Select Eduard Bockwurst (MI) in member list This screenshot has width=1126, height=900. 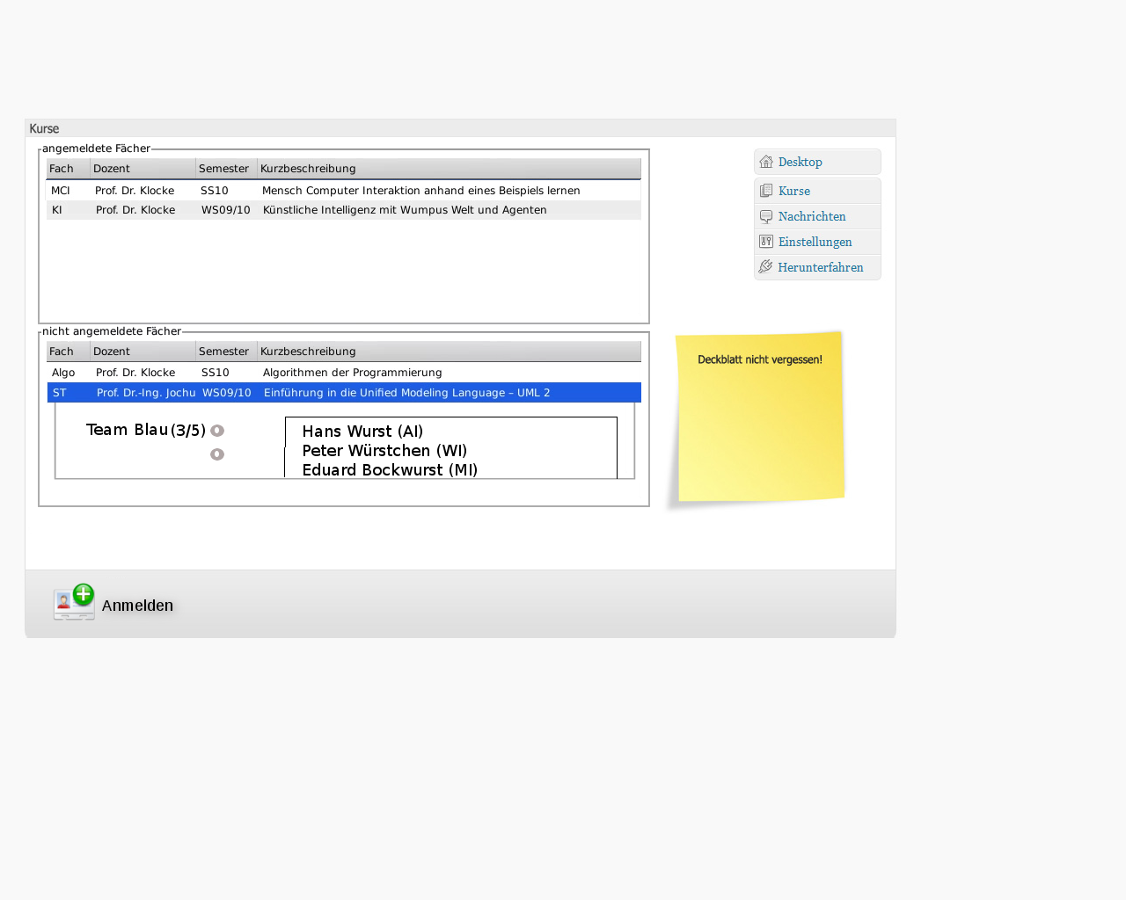(390, 470)
